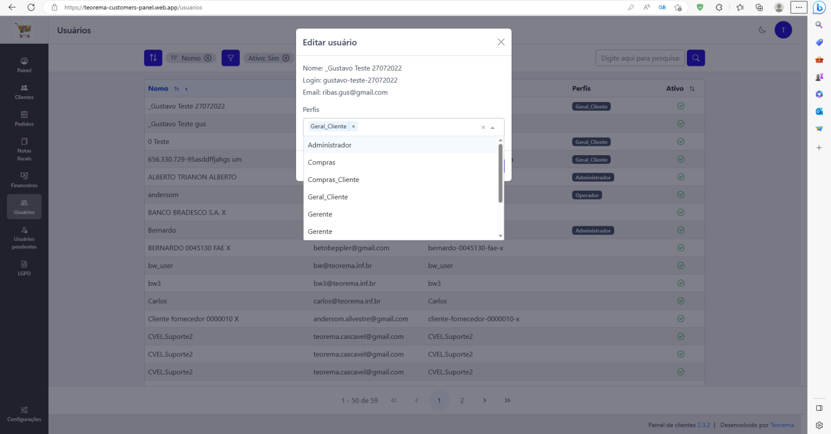Open Usuários pendentes in the sidebar
The width and height of the screenshot is (831, 434).
[24, 238]
